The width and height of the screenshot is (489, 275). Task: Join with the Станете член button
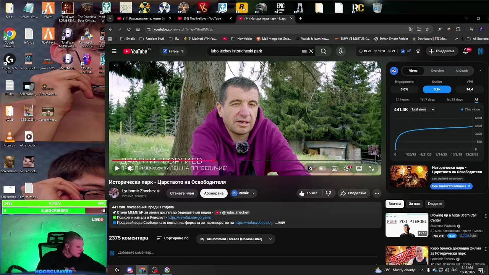182,193
